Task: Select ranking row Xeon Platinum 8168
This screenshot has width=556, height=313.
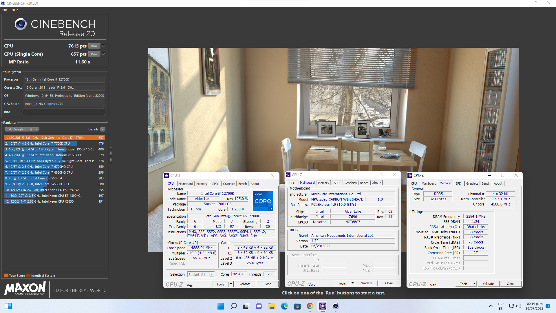Action: (54, 155)
